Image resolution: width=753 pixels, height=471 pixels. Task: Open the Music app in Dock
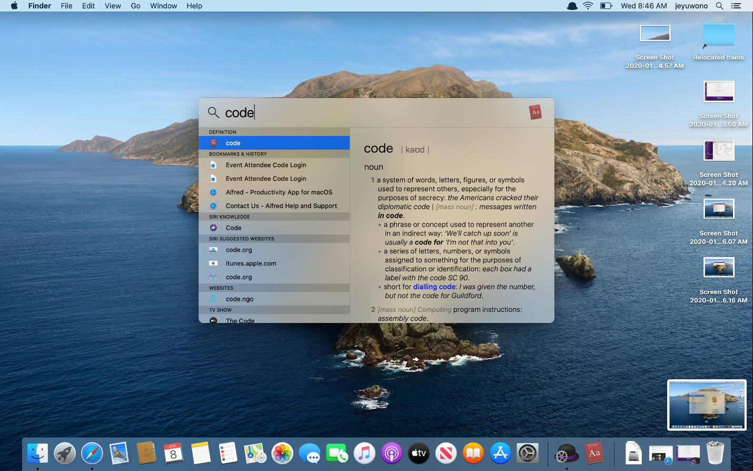364,453
